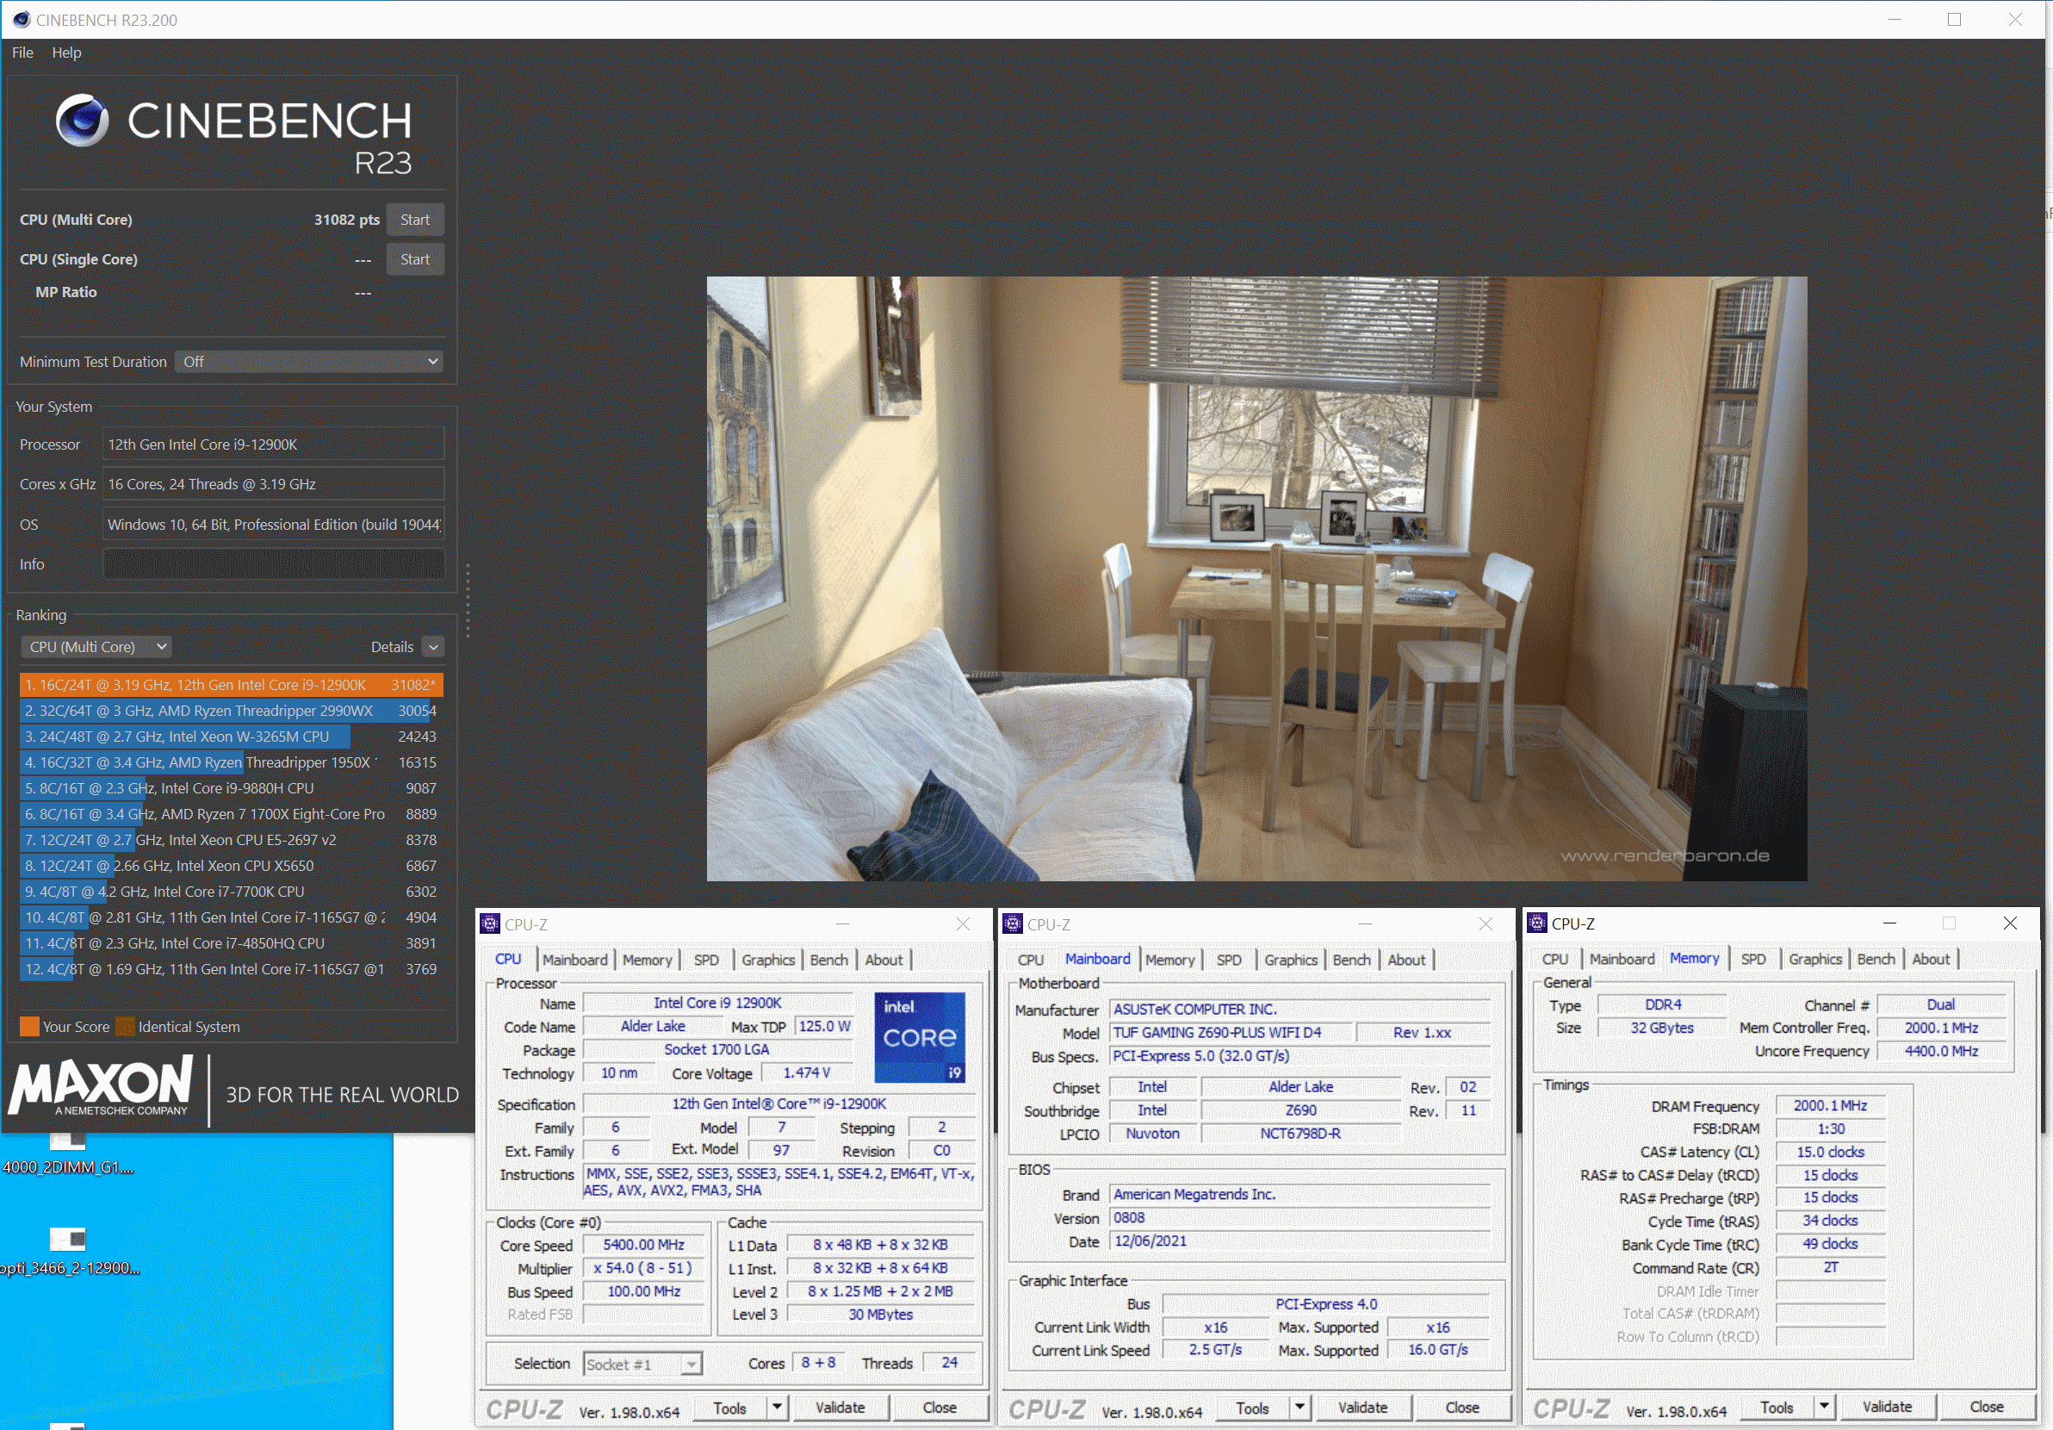Screen dimensions: 2053x1430
Task: Open Graphics tab in first CPU-Z window
Action: (768, 960)
